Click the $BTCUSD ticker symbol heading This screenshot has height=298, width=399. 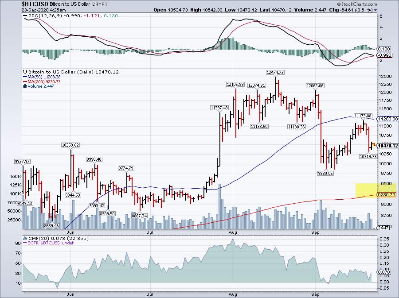pos(35,4)
